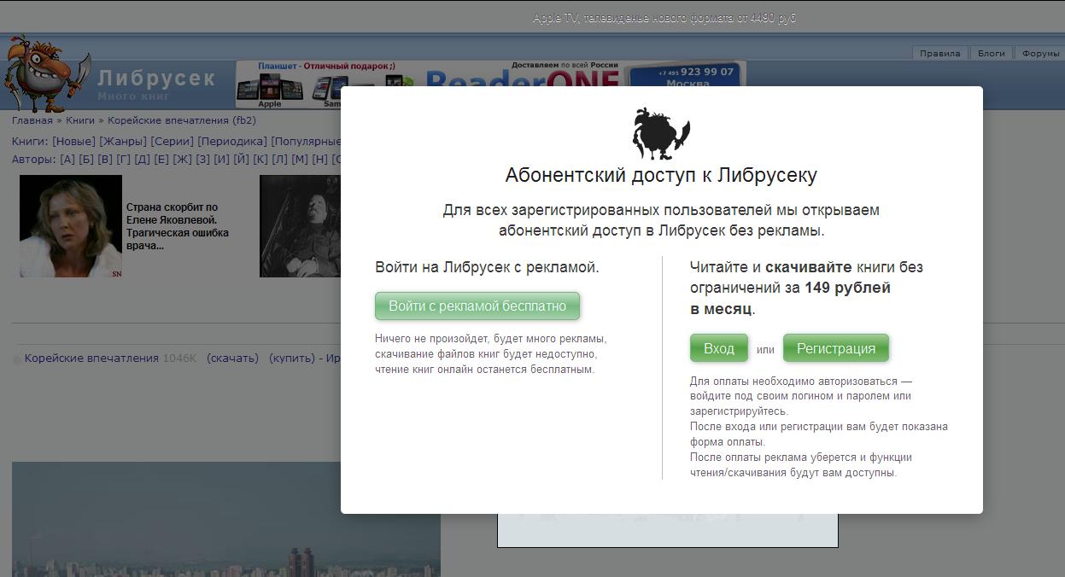Screen dimensions: 1065x577
Task: Click the 'Либрусек' site title
Action: point(156,79)
